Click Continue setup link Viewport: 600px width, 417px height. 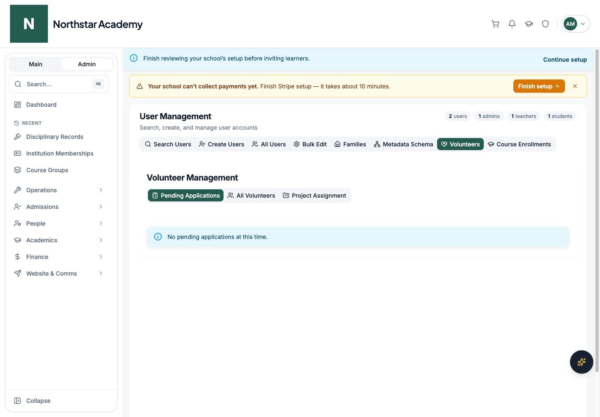pyautogui.click(x=565, y=60)
